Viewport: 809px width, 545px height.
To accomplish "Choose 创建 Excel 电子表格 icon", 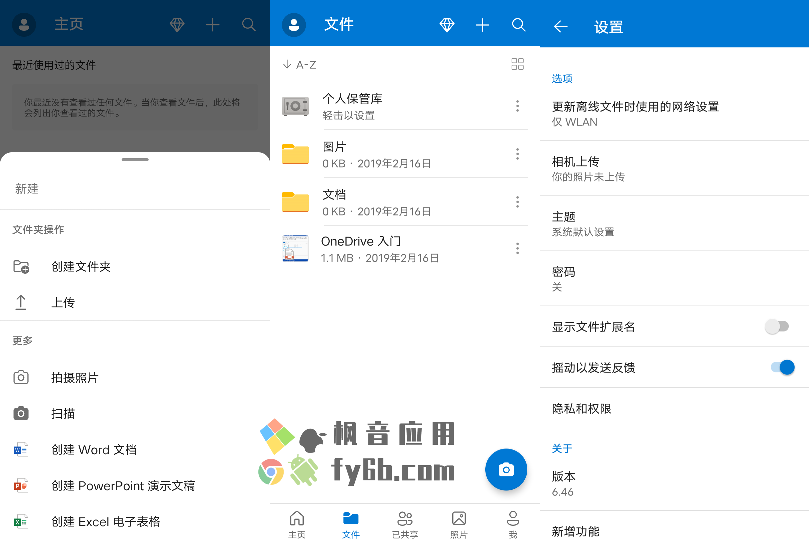I will pos(21,522).
